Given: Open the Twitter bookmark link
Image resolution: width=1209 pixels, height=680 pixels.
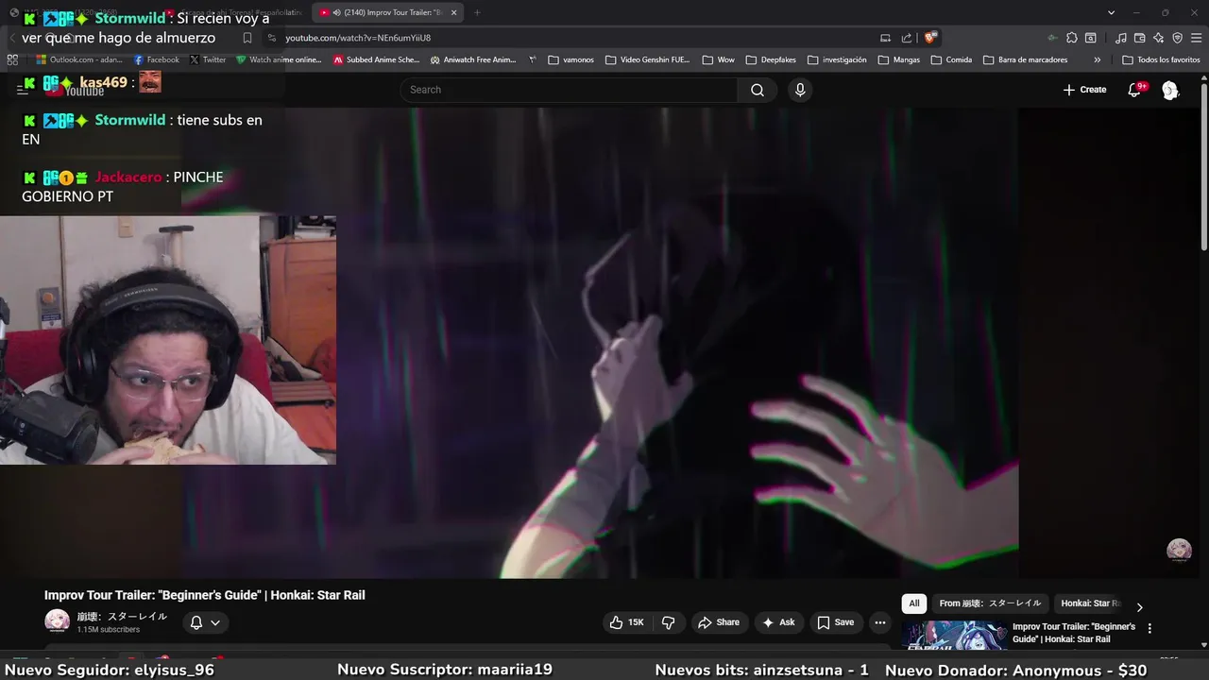Looking at the screenshot, I should tap(208, 59).
